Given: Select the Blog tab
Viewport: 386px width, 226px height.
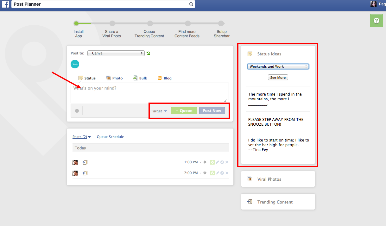Looking at the screenshot, I should (164, 78).
